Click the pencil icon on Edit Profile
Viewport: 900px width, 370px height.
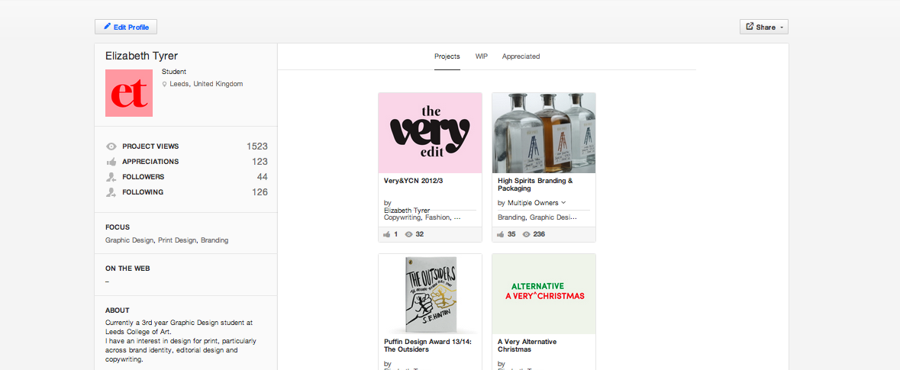108,27
